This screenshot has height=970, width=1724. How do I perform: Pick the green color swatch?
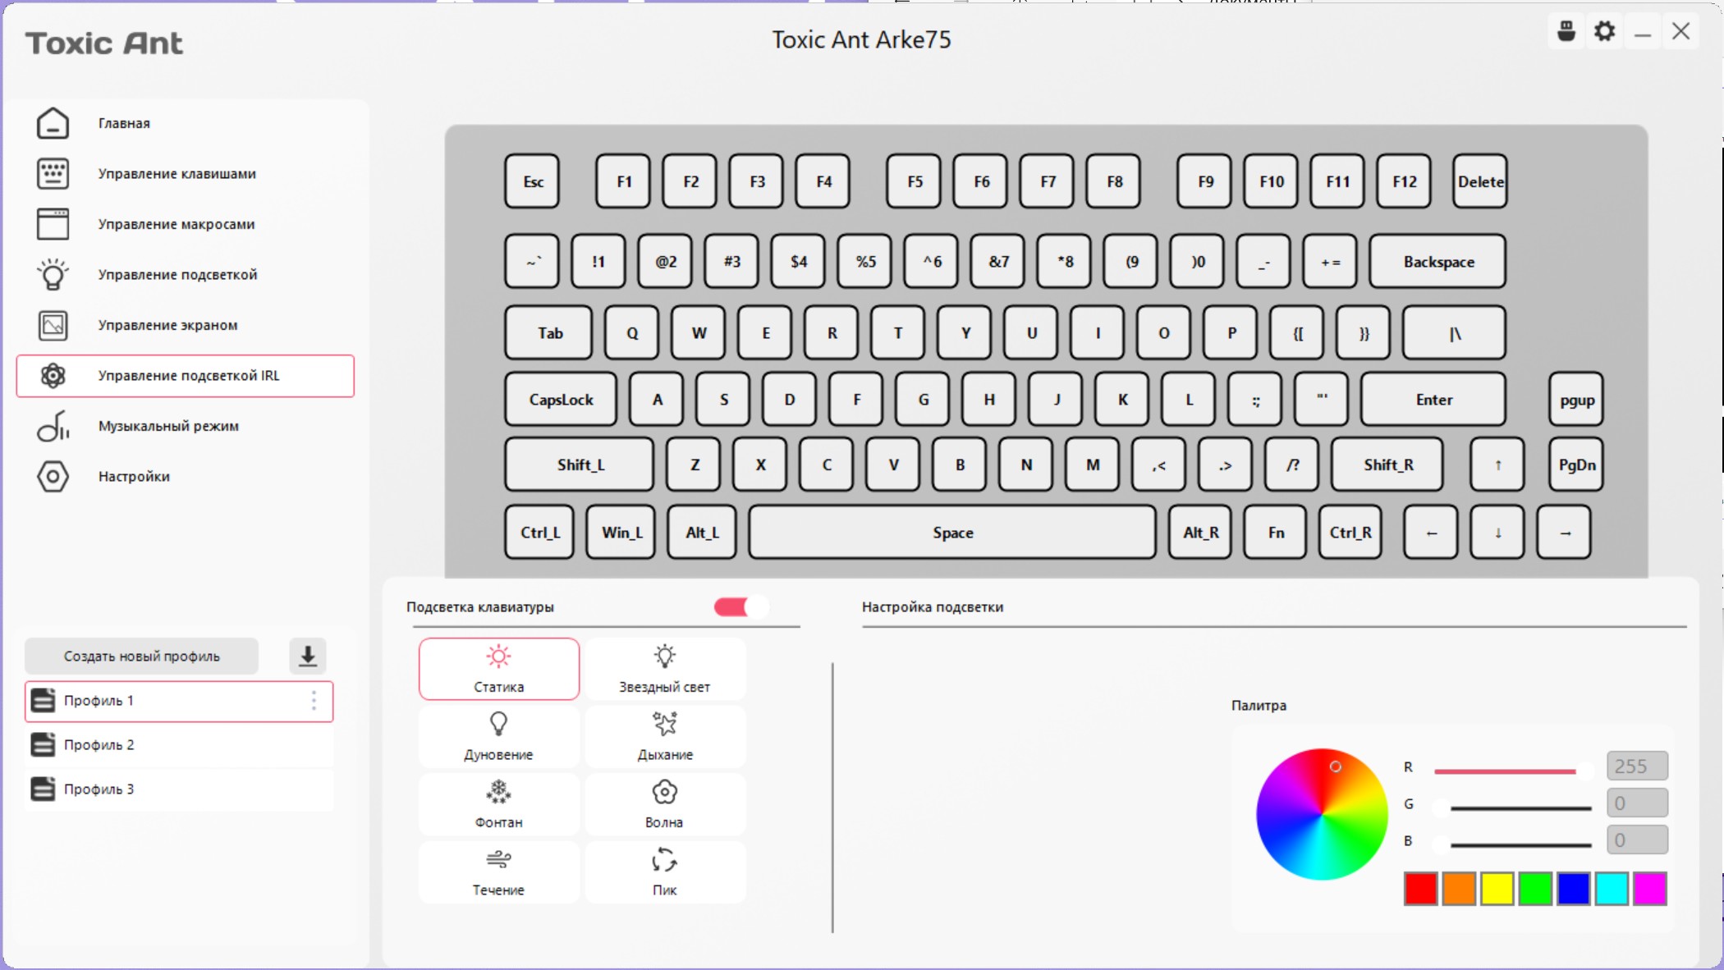(1535, 889)
